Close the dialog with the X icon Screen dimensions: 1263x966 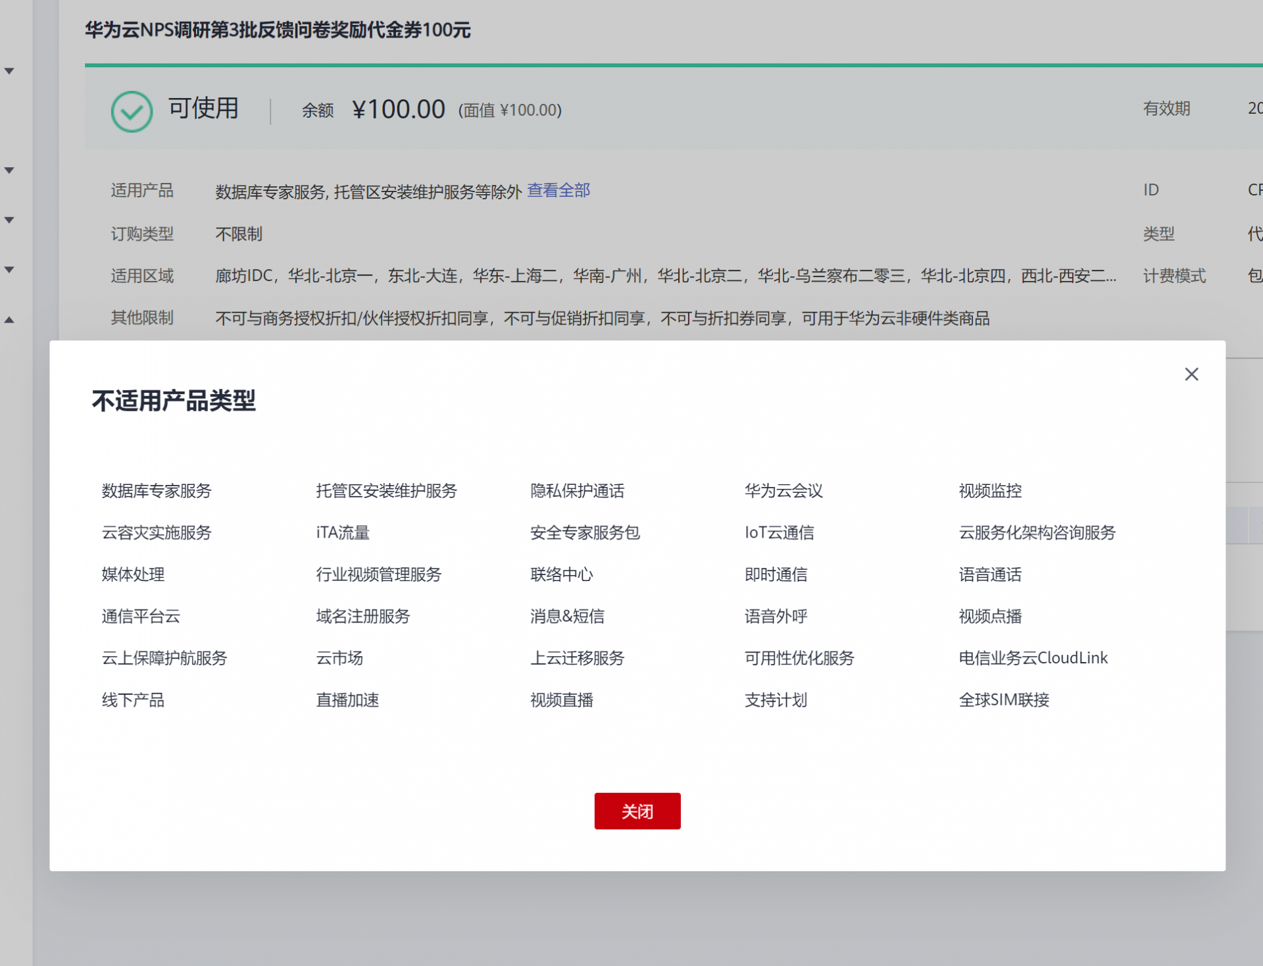click(1191, 374)
